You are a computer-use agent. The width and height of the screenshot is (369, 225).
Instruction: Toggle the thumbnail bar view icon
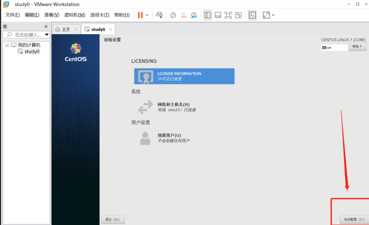(x=218, y=15)
